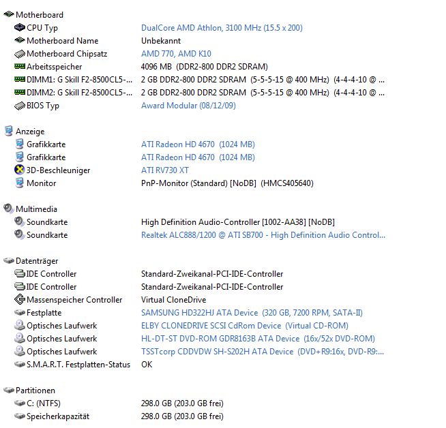Image resolution: width=446 pixels, height=428 pixels.
Task: Click the Multimedia speaker header icon
Action: [x=9, y=209]
